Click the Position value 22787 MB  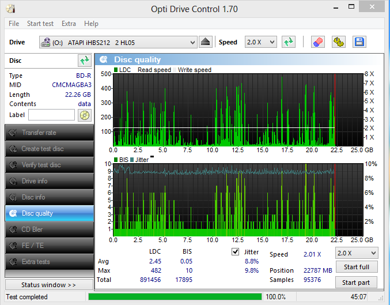click(x=318, y=270)
